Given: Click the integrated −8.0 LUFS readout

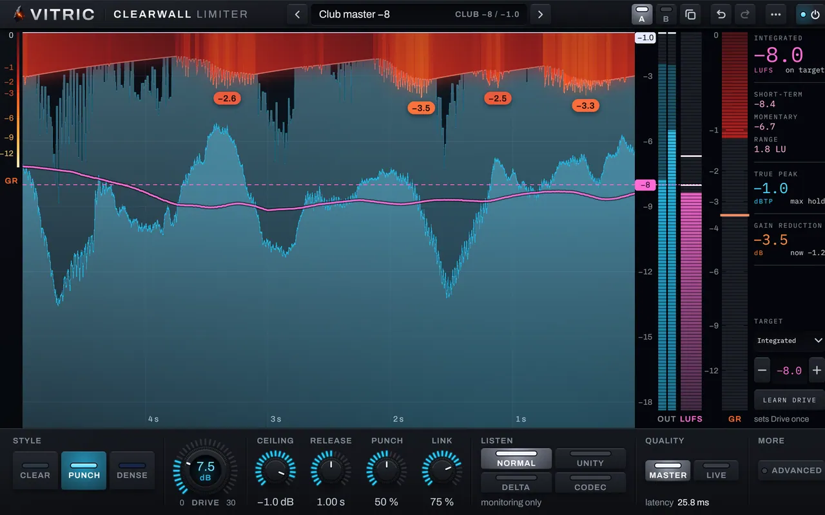Looking at the screenshot, I should point(779,55).
